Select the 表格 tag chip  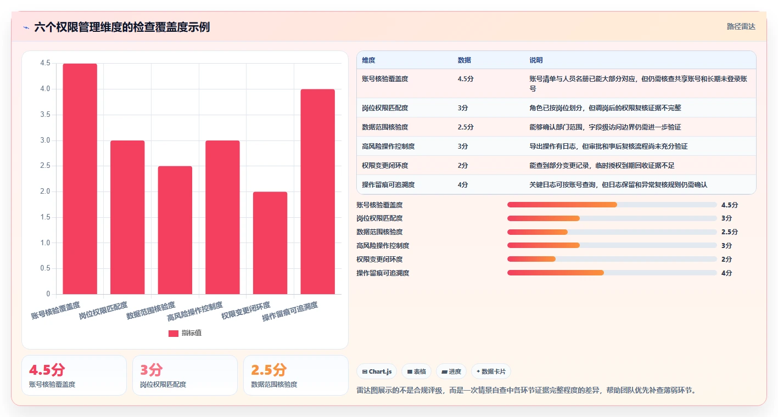pyautogui.click(x=417, y=371)
